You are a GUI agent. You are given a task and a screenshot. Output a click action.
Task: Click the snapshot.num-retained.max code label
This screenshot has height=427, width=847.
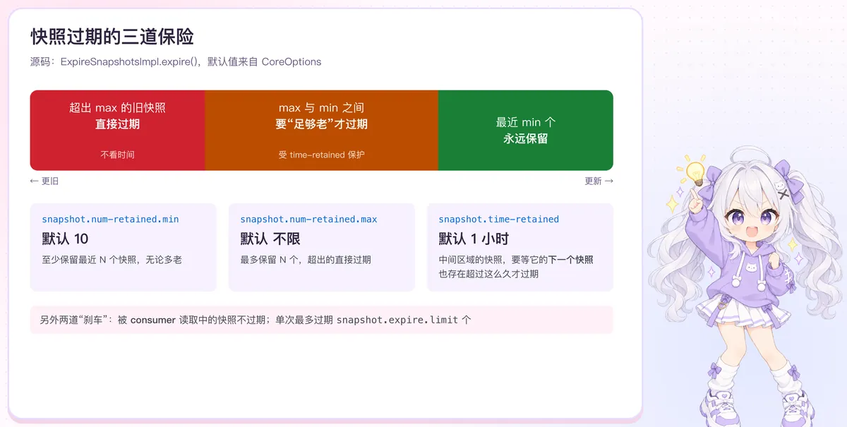[x=308, y=219]
